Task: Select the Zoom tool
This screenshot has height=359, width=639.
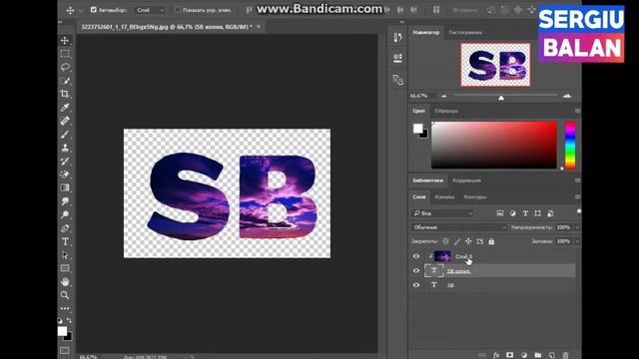Action: point(65,295)
